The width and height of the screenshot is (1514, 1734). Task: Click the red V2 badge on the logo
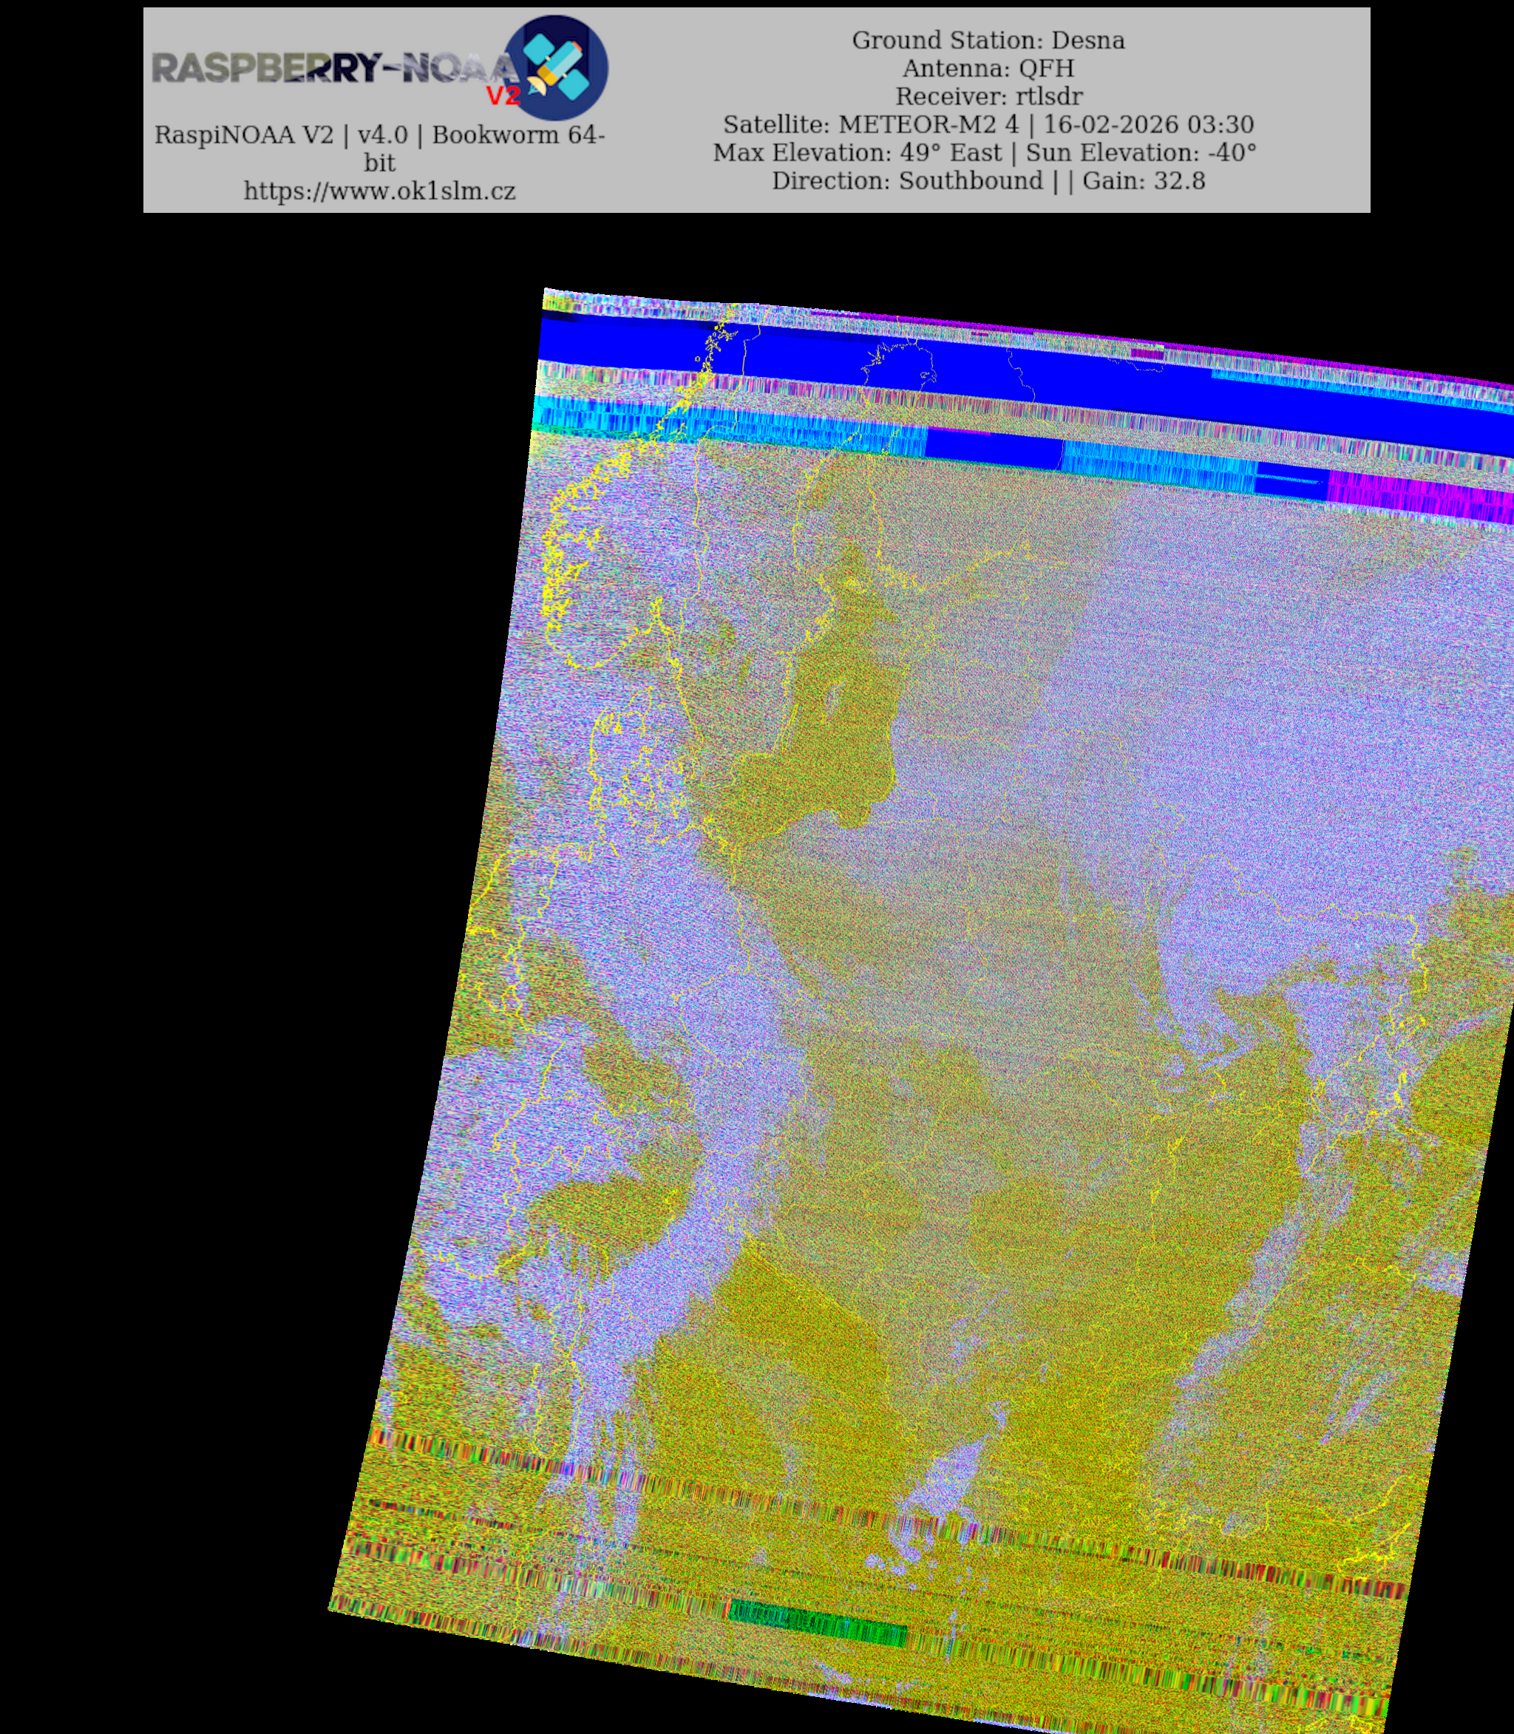coord(503,96)
